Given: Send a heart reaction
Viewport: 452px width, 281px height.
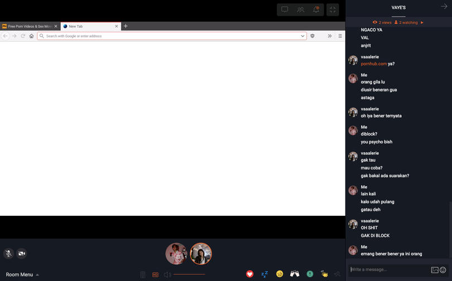Looking at the screenshot, I should pos(250,274).
